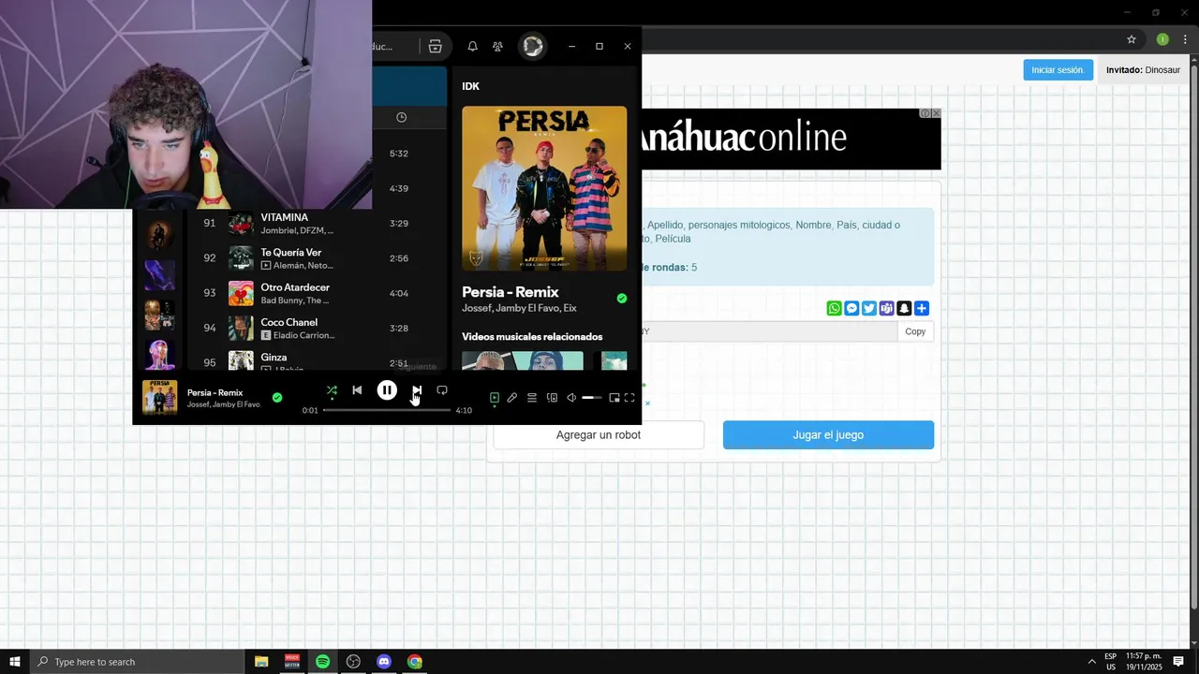Open Discord from the taskbar
Image resolution: width=1199 pixels, height=674 pixels.
pos(384,662)
